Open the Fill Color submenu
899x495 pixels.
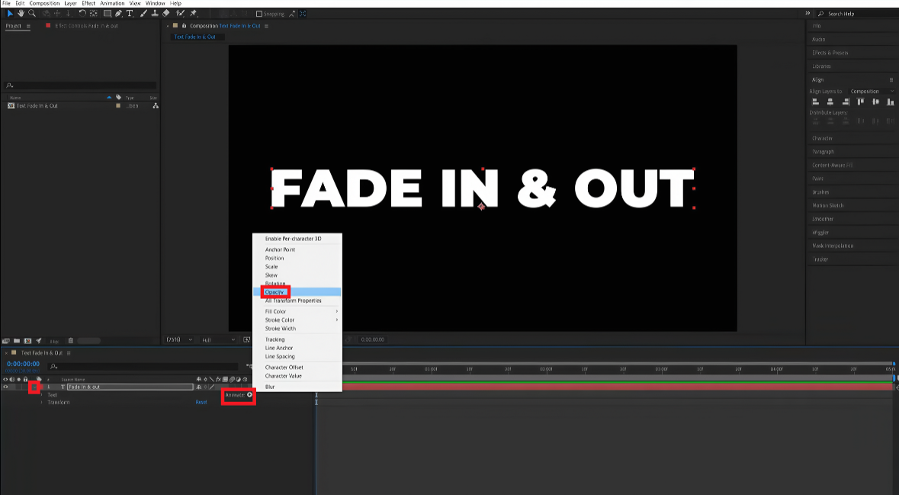click(x=297, y=311)
